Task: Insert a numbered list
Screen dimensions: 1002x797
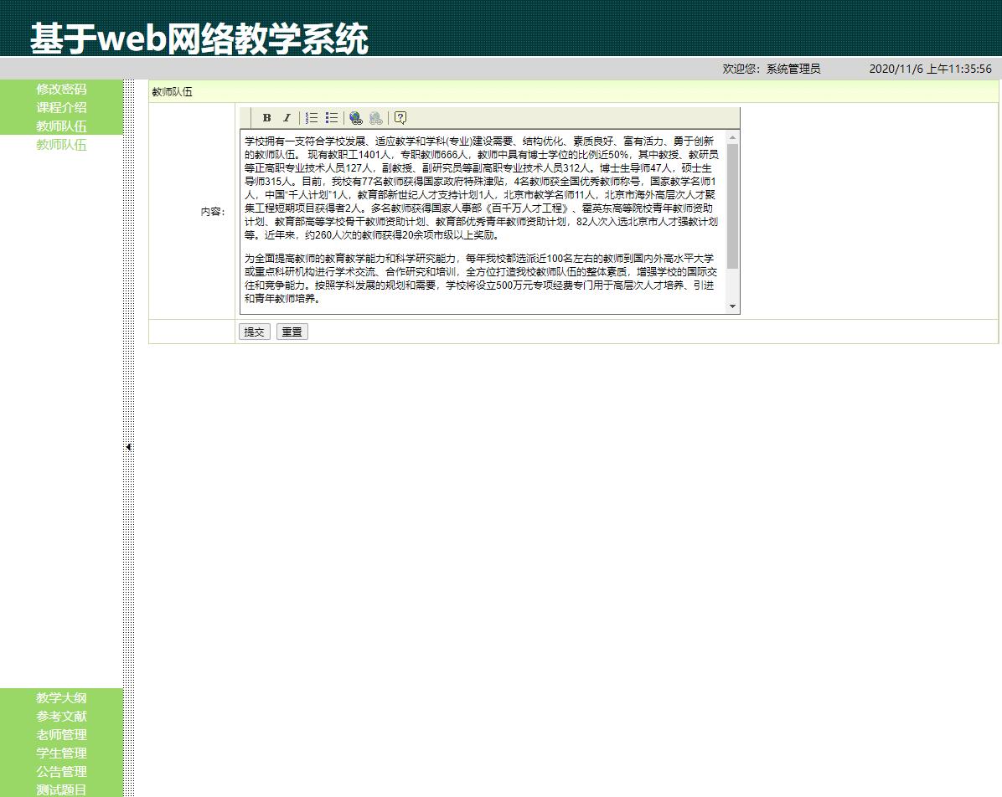Action: 311,117
